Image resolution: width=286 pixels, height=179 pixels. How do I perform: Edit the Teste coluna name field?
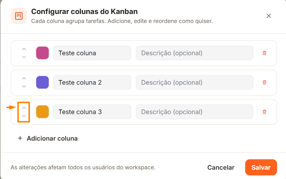pos(92,53)
